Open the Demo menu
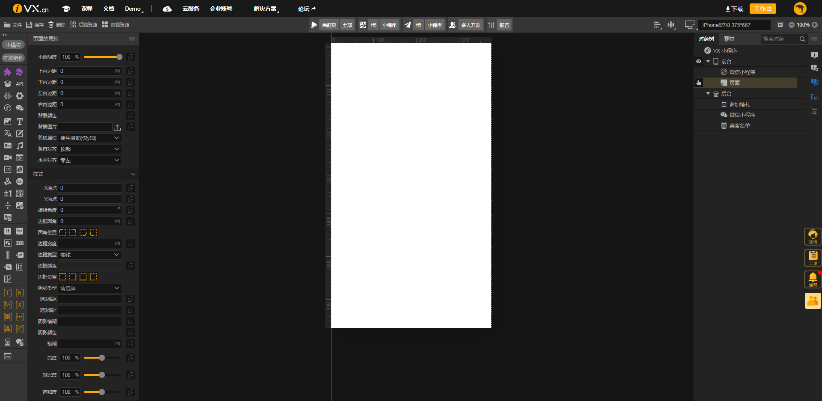 click(133, 9)
